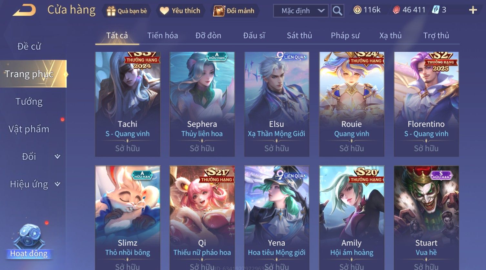
Task: Go back with the return arrow icon
Action: (24, 10)
